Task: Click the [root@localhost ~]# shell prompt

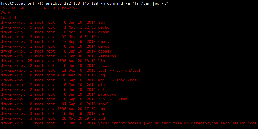Action: [x=22, y=3]
